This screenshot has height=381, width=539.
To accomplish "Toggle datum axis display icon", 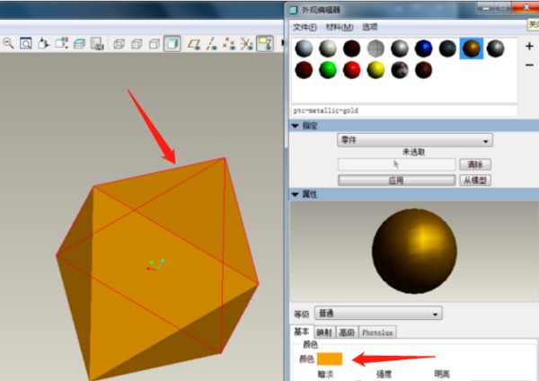I will 209,43.
